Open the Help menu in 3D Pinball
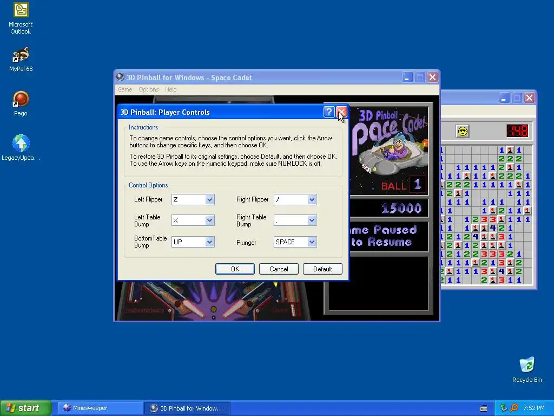The height and width of the screenshot is (416, 554). coord(170,89)
